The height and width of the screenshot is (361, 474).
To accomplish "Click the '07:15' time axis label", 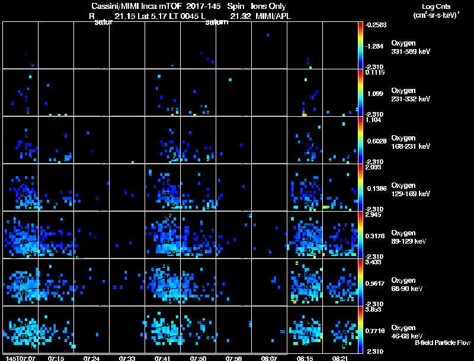I will point(56,359).
